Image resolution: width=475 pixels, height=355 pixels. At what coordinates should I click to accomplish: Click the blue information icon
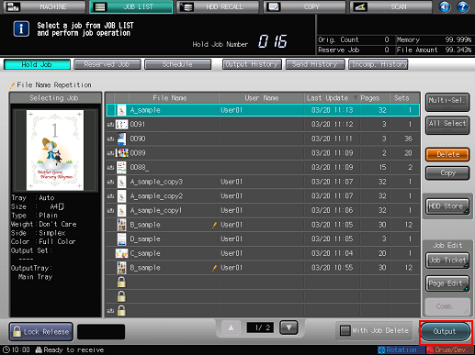(21, 29)
